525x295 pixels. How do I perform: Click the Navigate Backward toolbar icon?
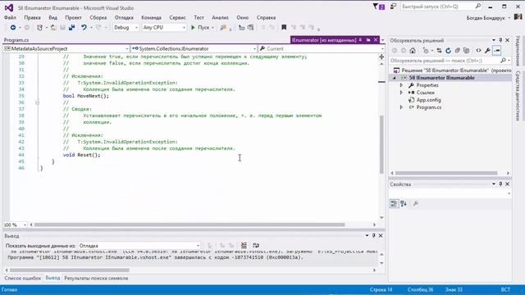[13, 27]
